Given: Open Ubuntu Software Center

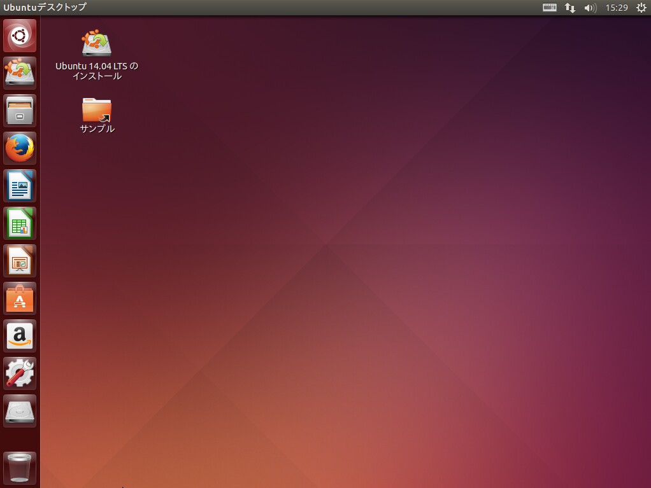Looking at the screenshot, I should tap(20, 298).
